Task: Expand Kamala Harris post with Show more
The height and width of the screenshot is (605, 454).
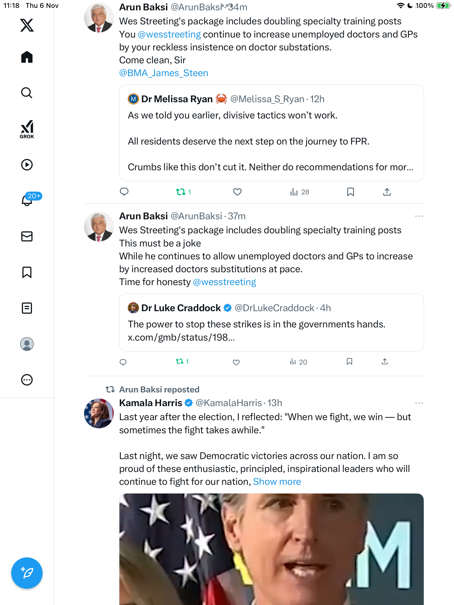Action: pos(277,481)
